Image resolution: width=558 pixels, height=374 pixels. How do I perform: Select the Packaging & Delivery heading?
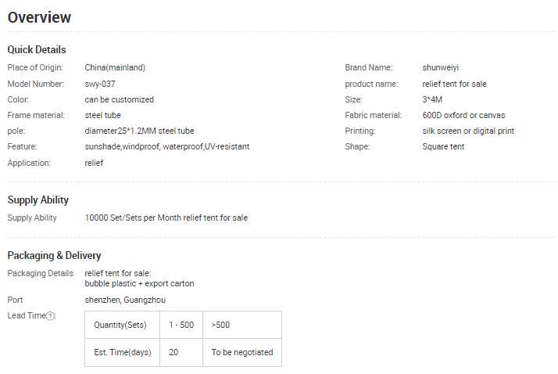tap(54, 255)
